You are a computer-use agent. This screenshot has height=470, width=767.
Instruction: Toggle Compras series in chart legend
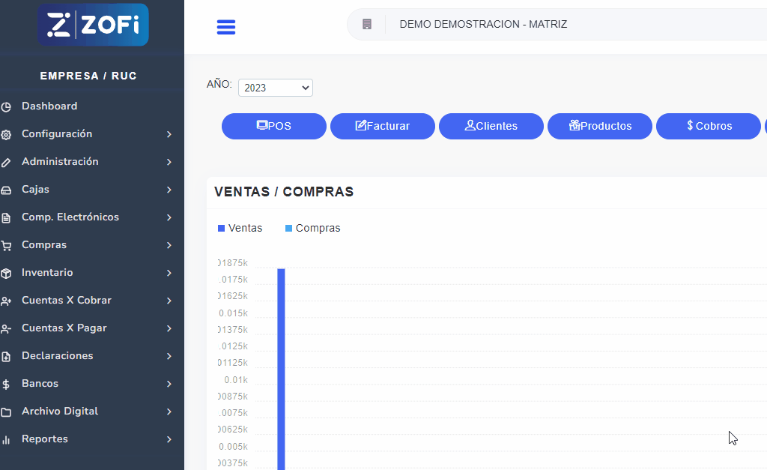[x=313, y=228]
